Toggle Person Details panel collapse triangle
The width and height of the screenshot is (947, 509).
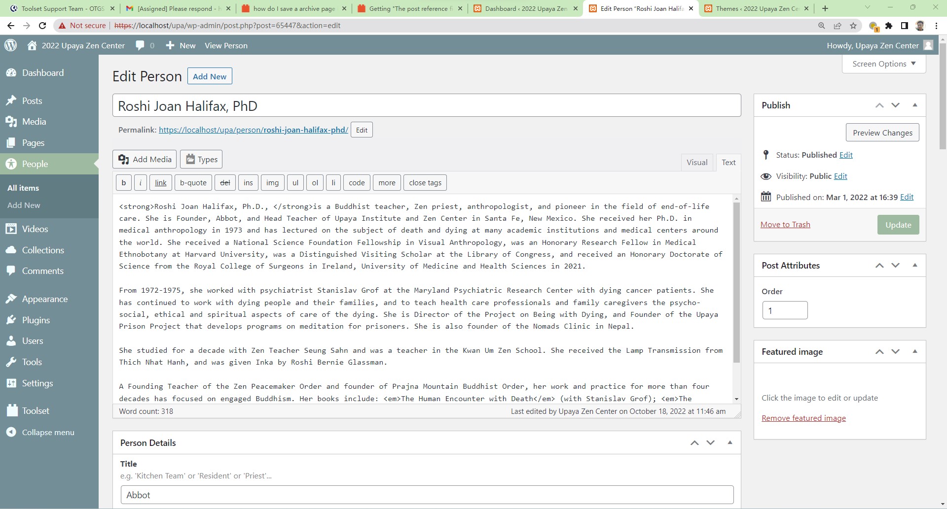[730, 442]
